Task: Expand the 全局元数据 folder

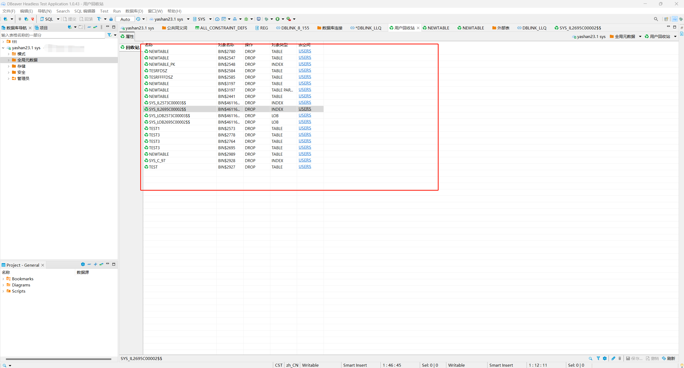Action: 9,60
